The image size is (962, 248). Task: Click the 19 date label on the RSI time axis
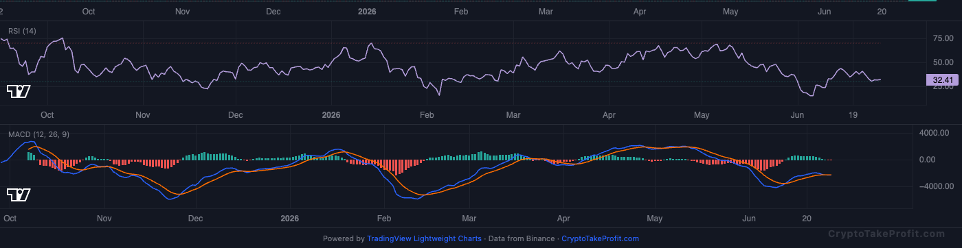pos(853,114)
